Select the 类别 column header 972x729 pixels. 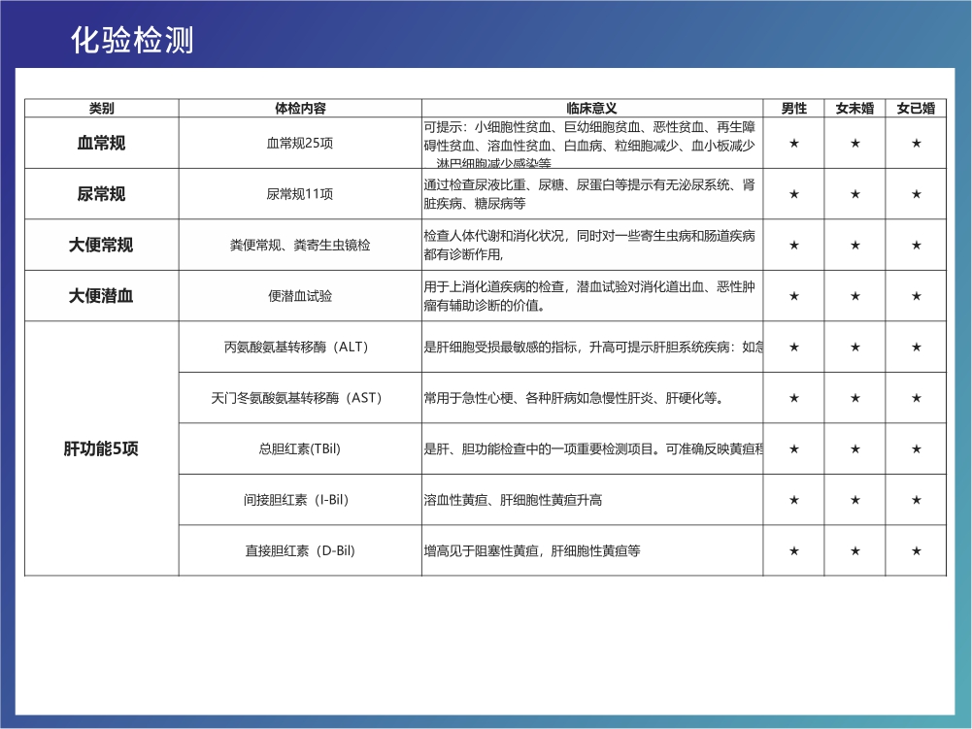[102, 108]
